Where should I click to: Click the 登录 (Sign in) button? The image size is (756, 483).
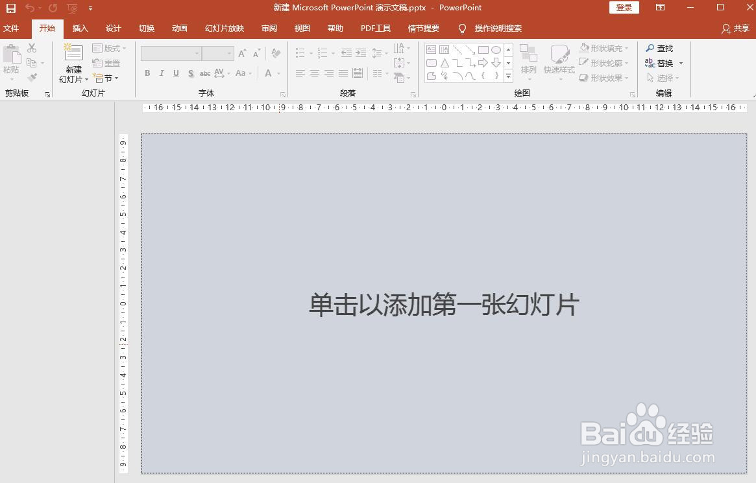click(624, 7)
